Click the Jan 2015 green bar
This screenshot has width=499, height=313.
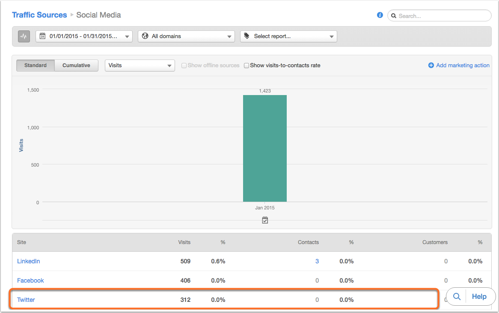click(265, 148)
